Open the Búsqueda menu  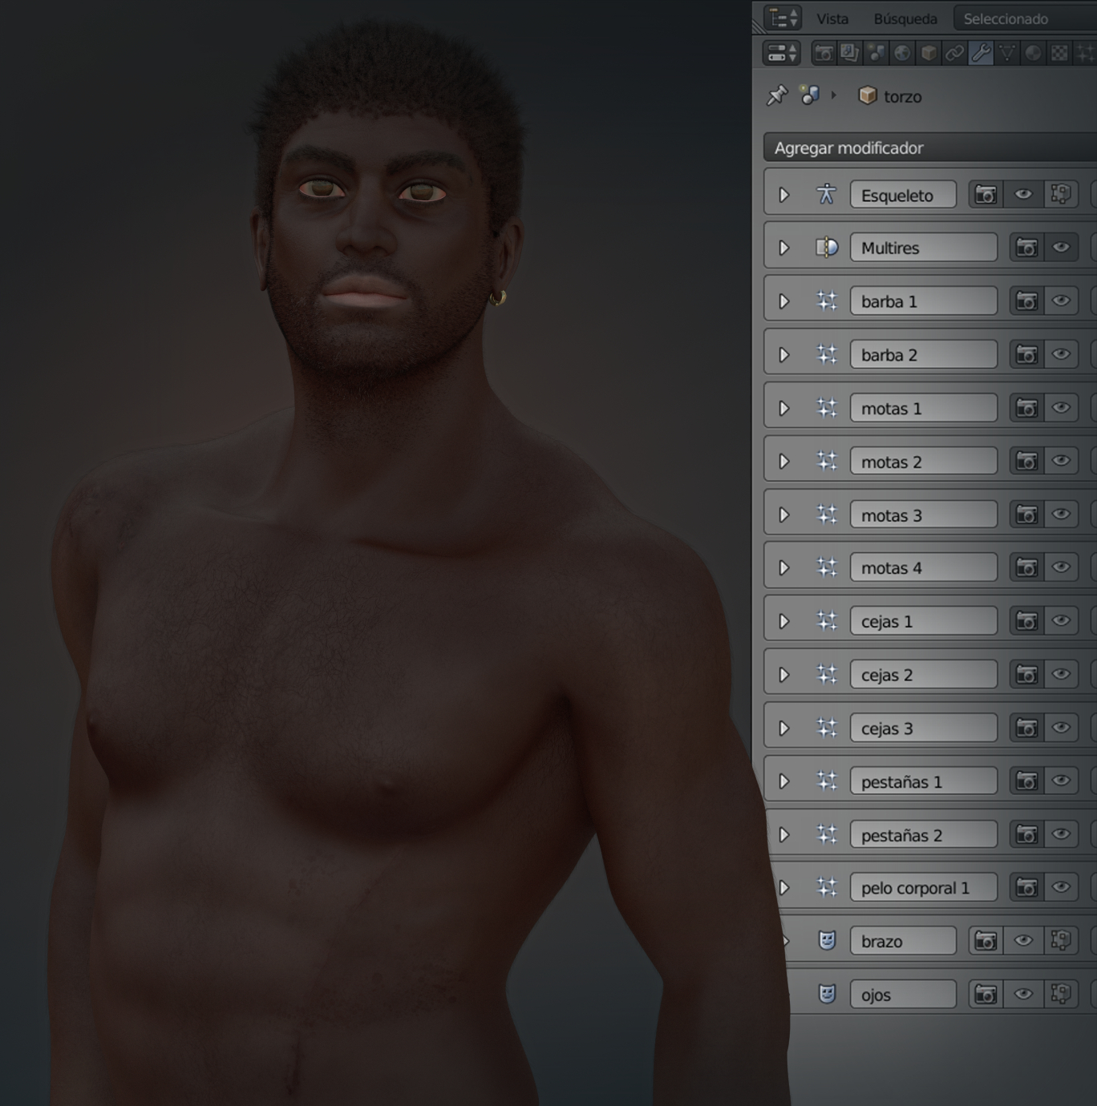(x=905, y=18)
